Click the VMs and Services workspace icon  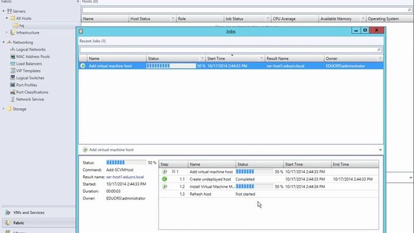[x=8, y=212]
